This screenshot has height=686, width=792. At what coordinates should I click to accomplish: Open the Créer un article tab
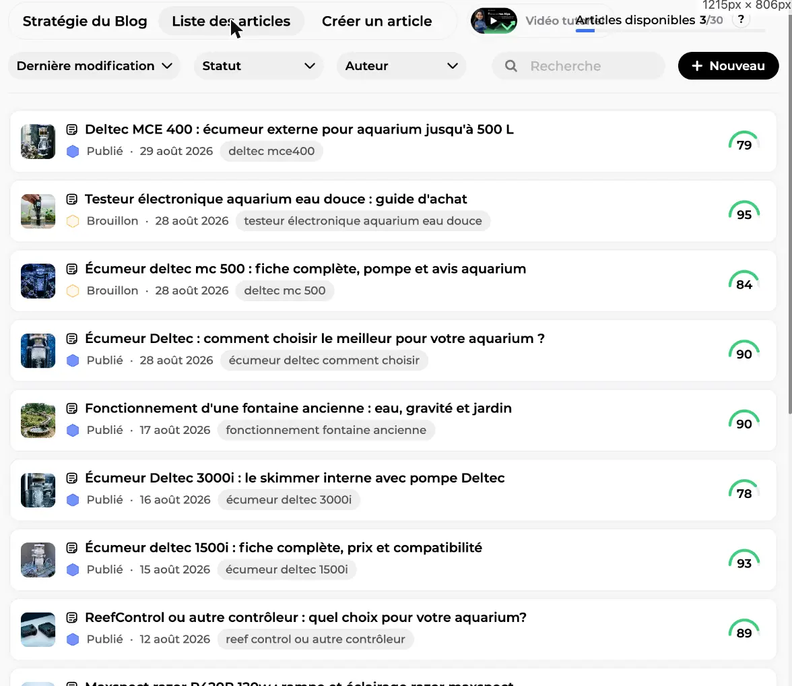pos(377,22)
